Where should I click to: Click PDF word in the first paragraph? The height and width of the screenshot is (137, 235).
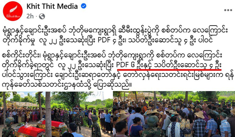[x=104, y=40]
